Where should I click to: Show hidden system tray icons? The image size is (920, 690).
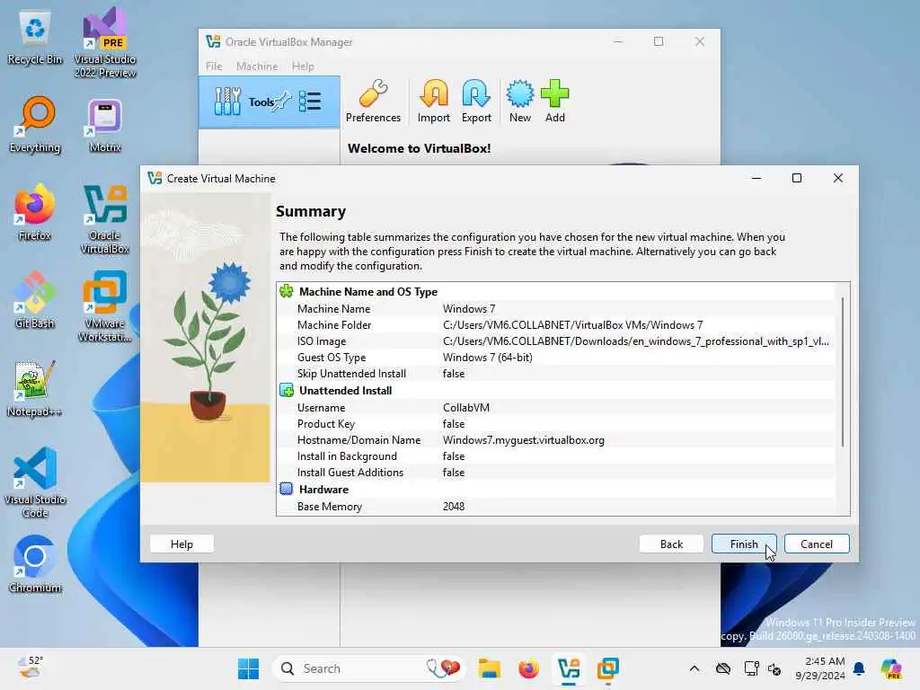[x=694, y=668]
